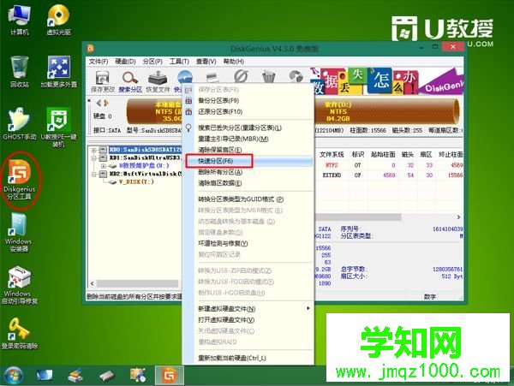Select V_DISK(Y:) partition in tree
The image size is (514, 386).
(136, 182)
